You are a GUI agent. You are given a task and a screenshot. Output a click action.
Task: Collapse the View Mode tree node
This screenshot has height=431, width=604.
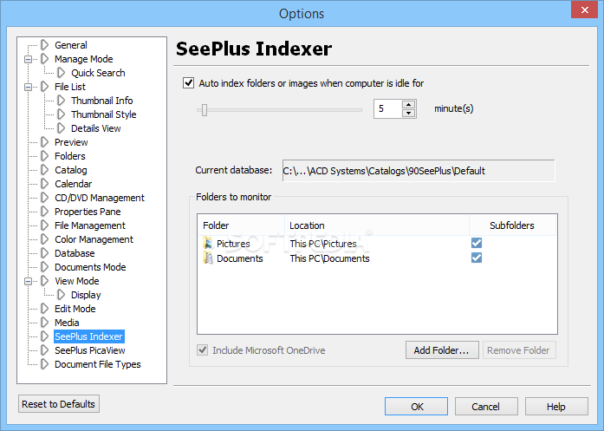tap(28, 282)
